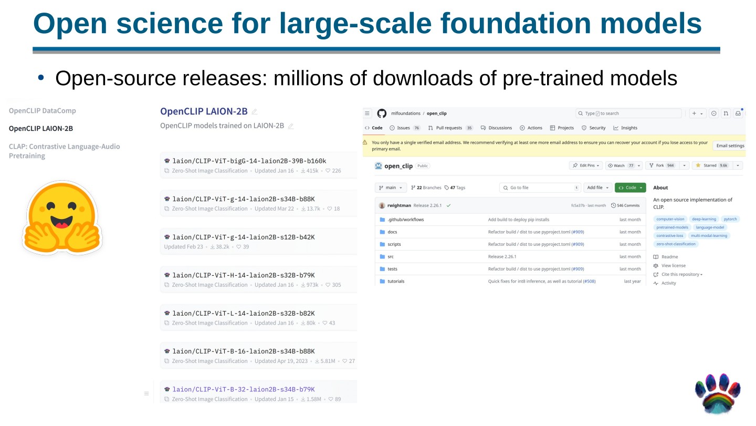Click the Go to file search box
The width and height of the screenshot is (756, 426).
pos(540,188)
